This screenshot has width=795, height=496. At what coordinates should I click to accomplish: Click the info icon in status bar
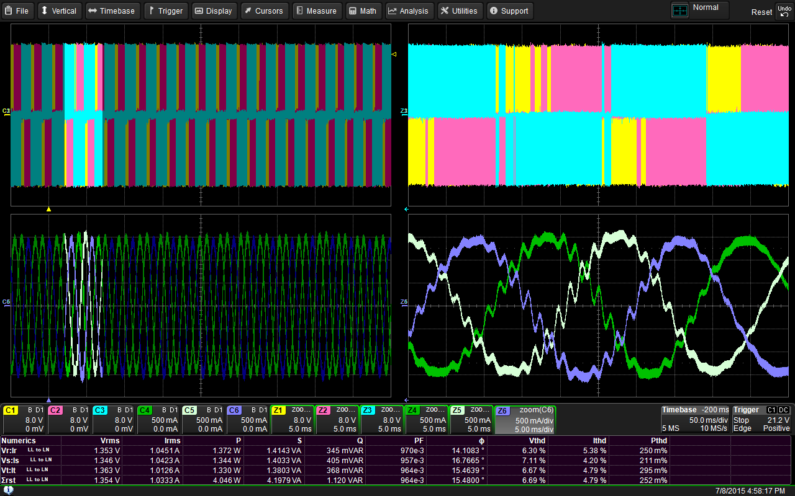(x=8, y=490)
